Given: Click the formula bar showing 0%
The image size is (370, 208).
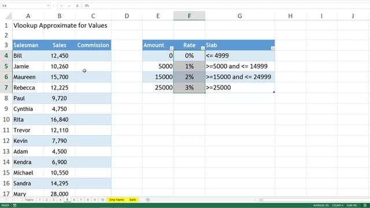Looking at the screenshot, I should [226, 6].
